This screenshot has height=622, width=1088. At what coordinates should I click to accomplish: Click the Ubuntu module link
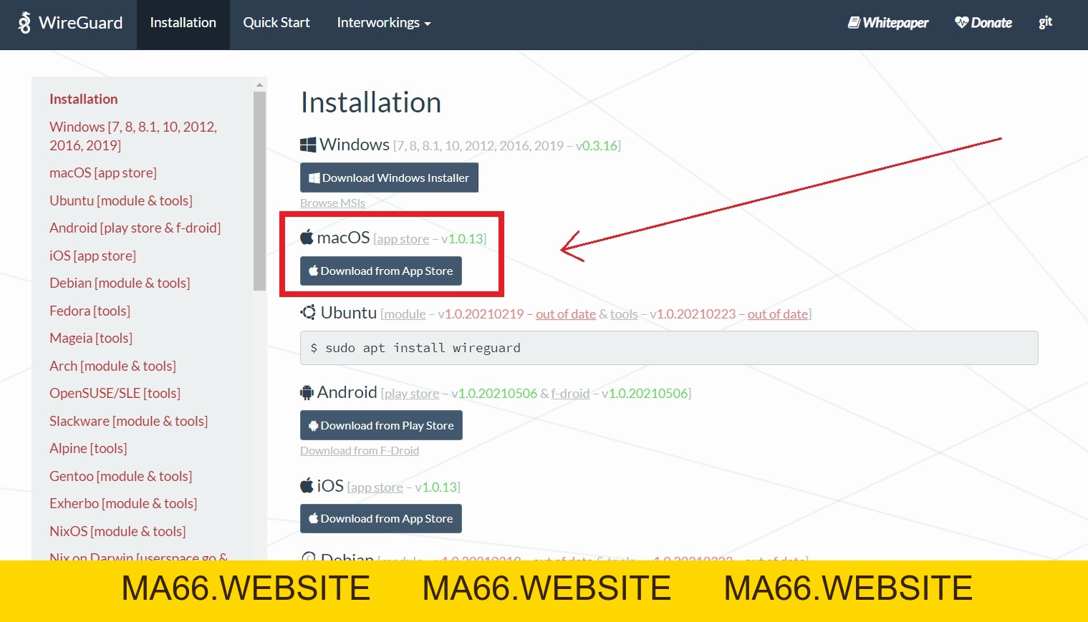click(405, 314)
